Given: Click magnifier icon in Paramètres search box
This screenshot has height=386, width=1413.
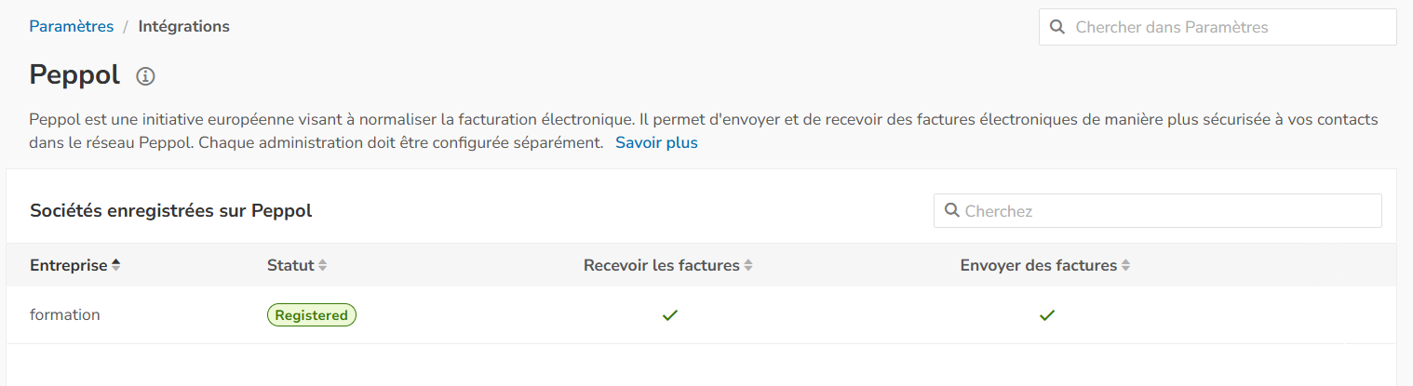Looking at the screenshot, I should click(1057, 27).
